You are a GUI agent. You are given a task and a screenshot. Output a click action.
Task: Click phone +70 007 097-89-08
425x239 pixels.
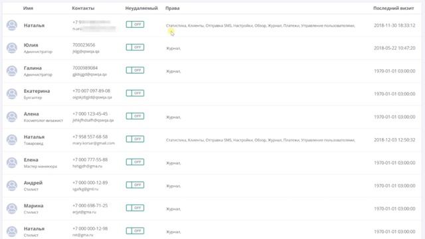(x=92, y=91)
